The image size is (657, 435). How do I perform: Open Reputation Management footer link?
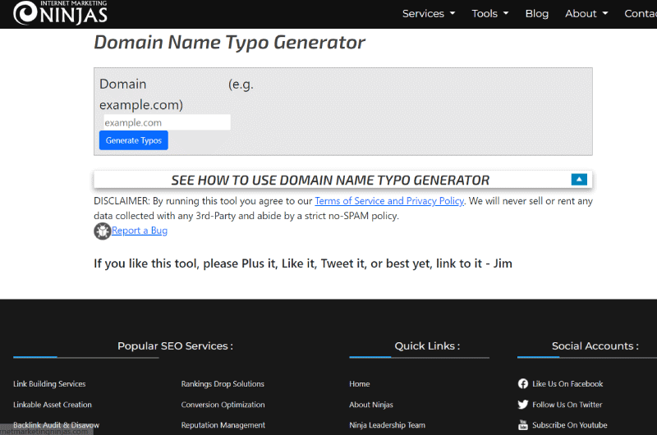click(x=223, y=425)
